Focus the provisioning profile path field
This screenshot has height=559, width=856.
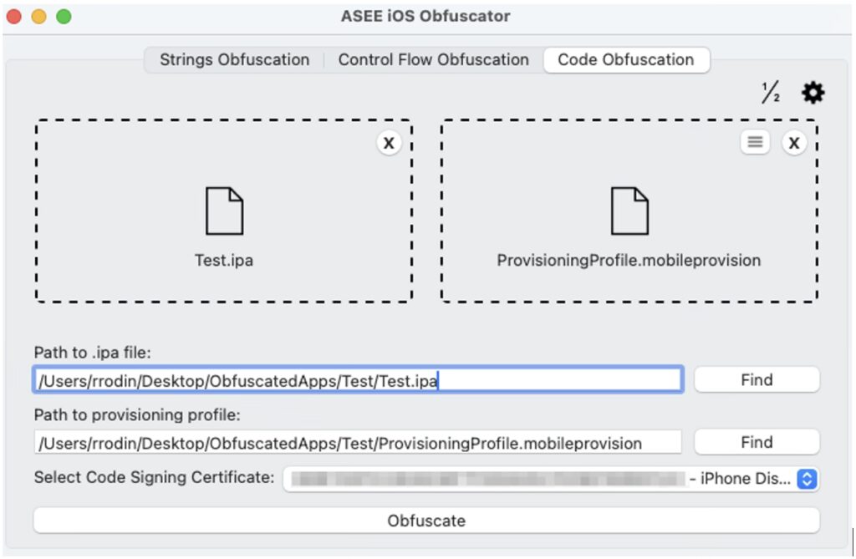(x=358, y=443)
